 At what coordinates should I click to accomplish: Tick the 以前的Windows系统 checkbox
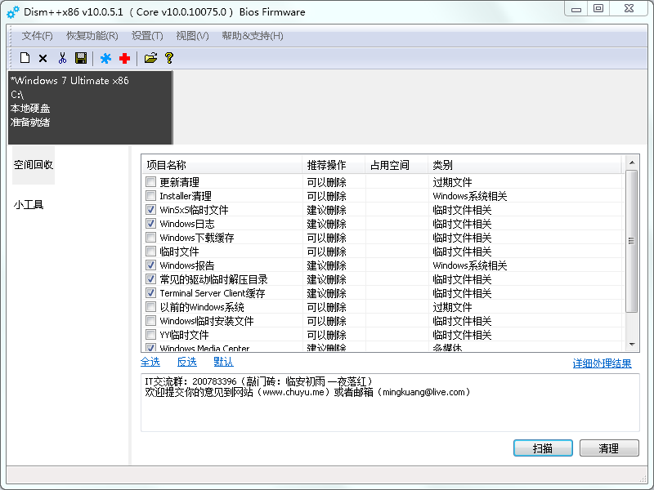(150, 307)
